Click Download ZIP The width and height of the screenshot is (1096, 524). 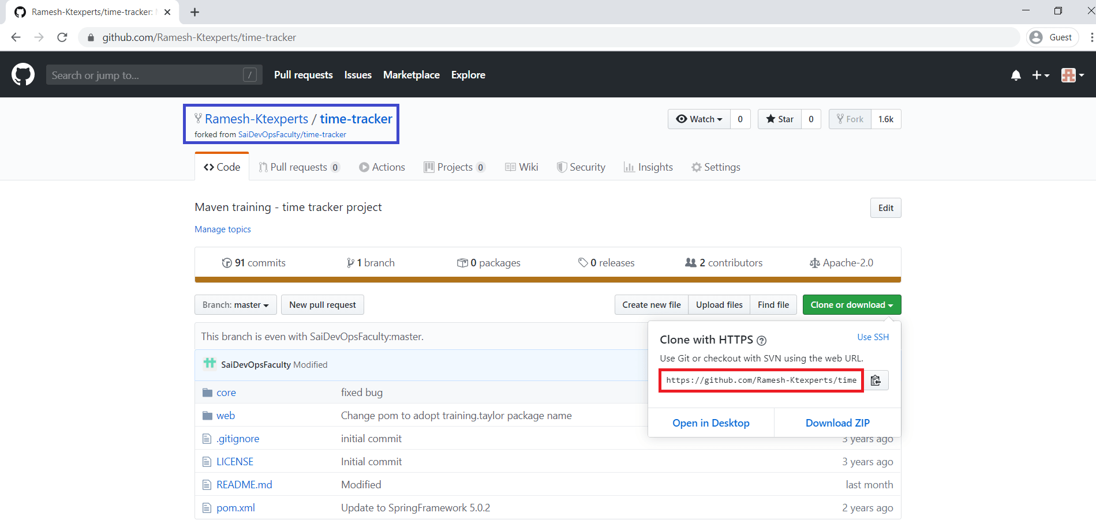tap(837, 423)
